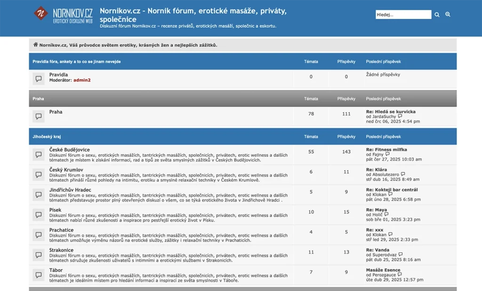Open Jihočeský kraj category header
The width and height of the screenshot is (482, 291).
coord(47,137)
